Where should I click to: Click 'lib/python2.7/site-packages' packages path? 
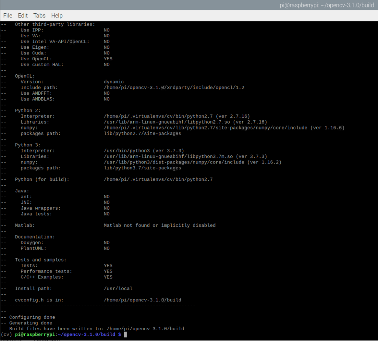142,134
